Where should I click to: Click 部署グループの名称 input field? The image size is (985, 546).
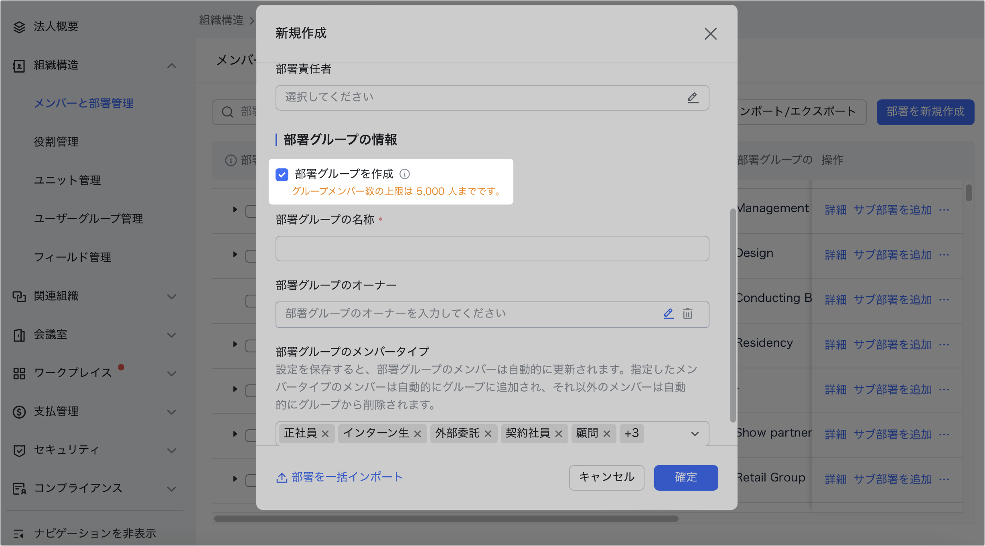point(492,249)
